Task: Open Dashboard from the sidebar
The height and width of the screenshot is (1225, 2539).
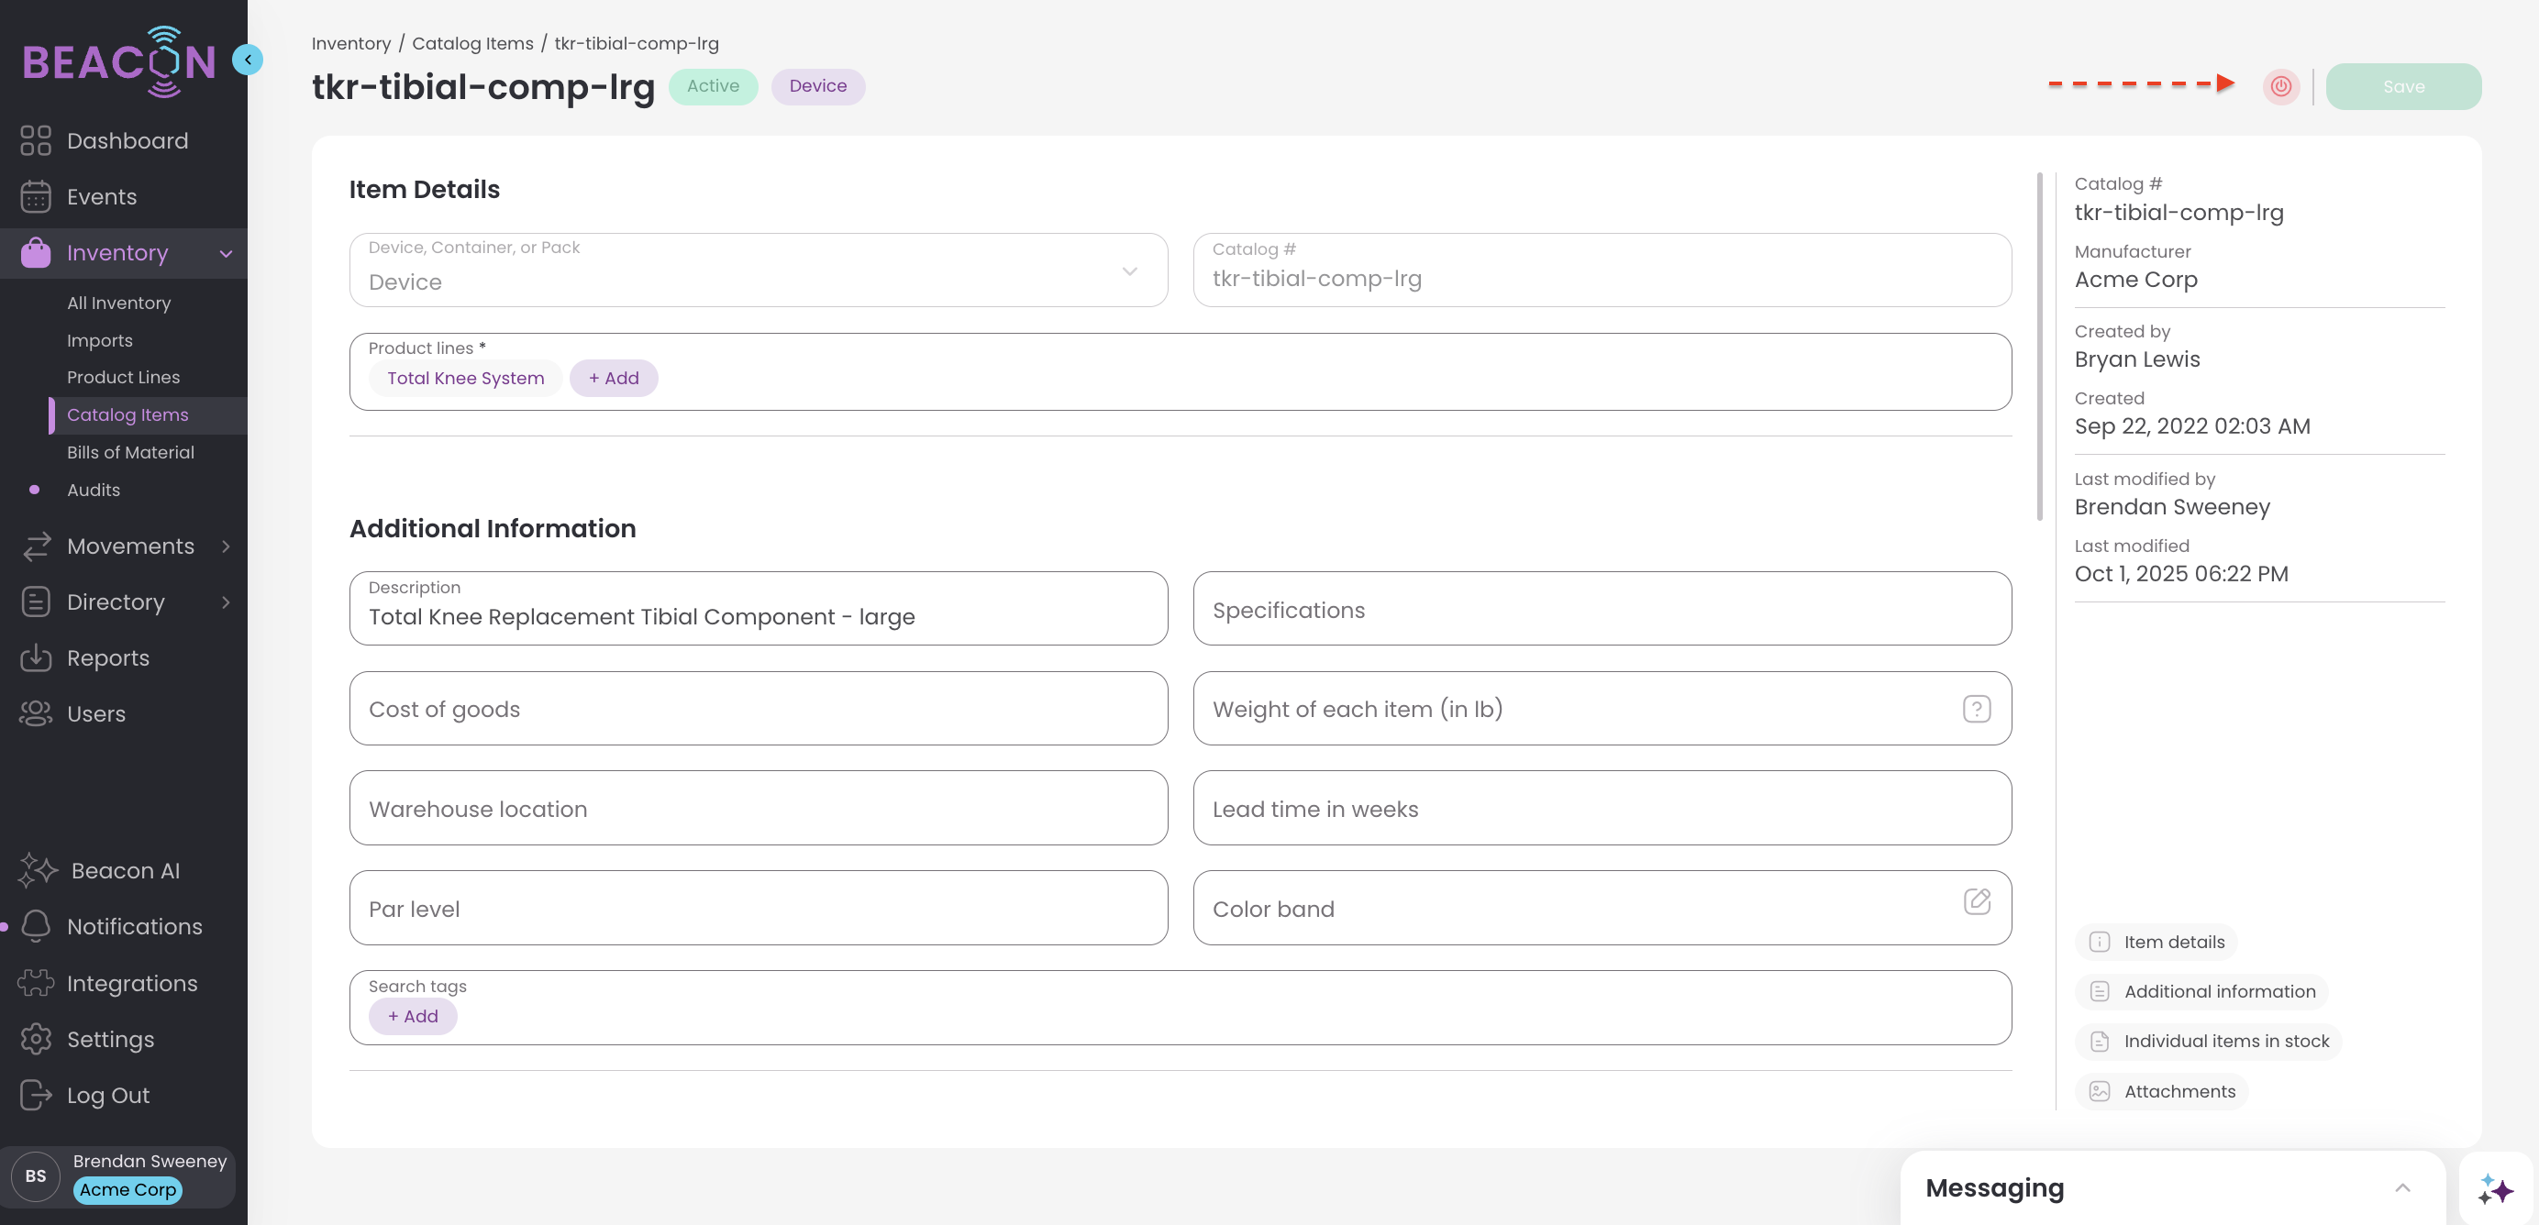Action: pyautogui.click(x=128, y=141)
